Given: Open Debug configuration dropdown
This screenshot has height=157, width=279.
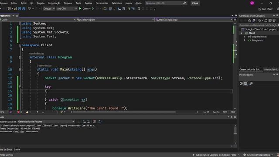Looking at the screenshot, I should pos(49,9).
